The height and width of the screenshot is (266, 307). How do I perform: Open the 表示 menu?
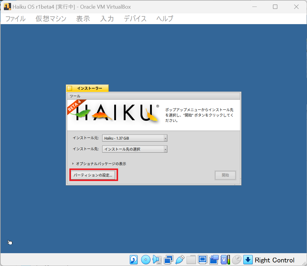[83, 19]
